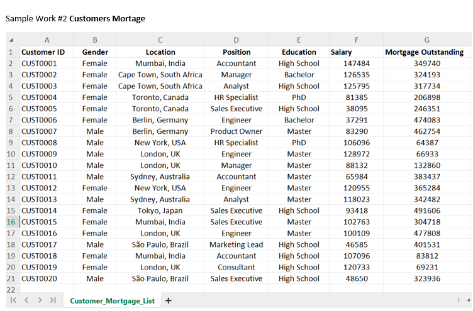Click the Salary header cell
The height and width of the screenshot is (311, 473).
[342, 52]
